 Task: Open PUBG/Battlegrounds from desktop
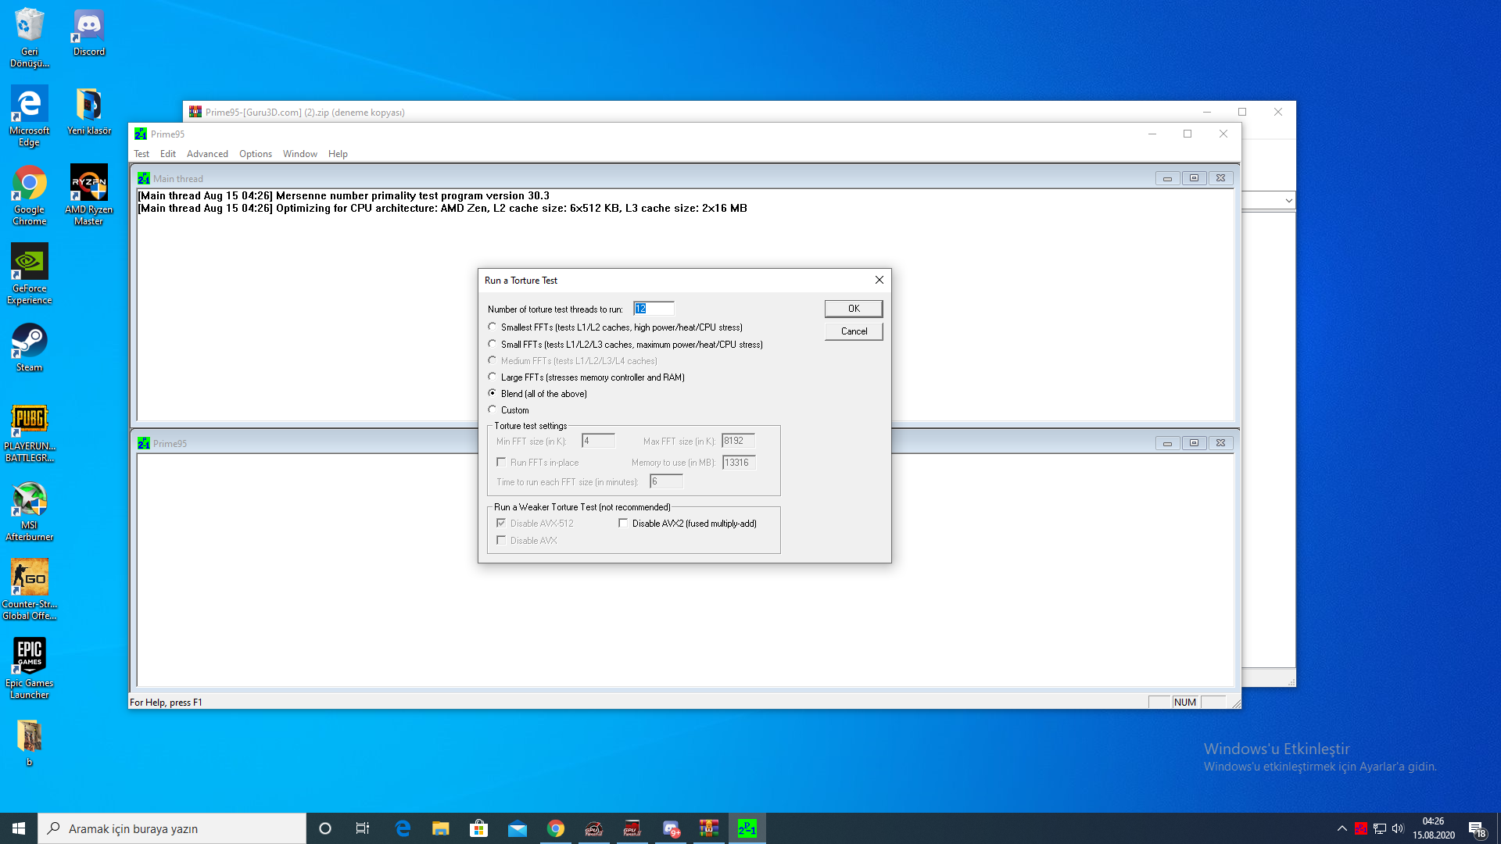(30, 420)
